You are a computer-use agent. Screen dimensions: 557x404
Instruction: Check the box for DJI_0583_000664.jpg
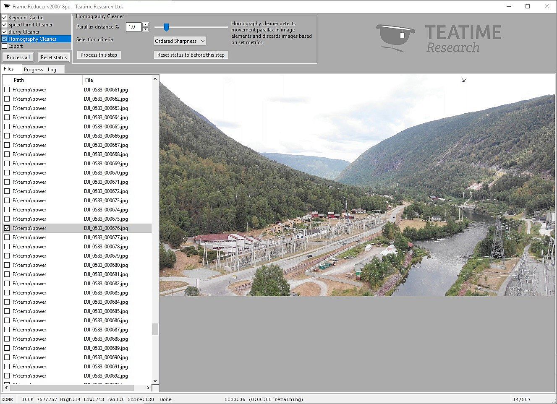click(x=7, y=117)
